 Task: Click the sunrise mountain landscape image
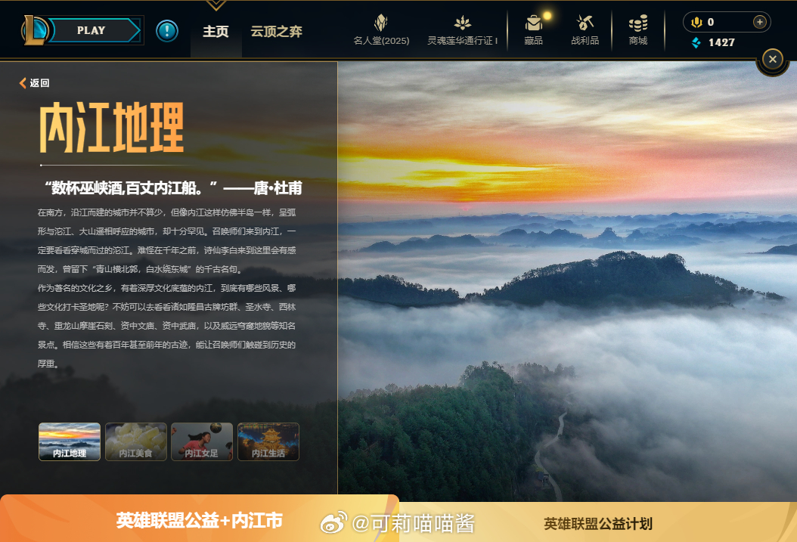(567, 281)
